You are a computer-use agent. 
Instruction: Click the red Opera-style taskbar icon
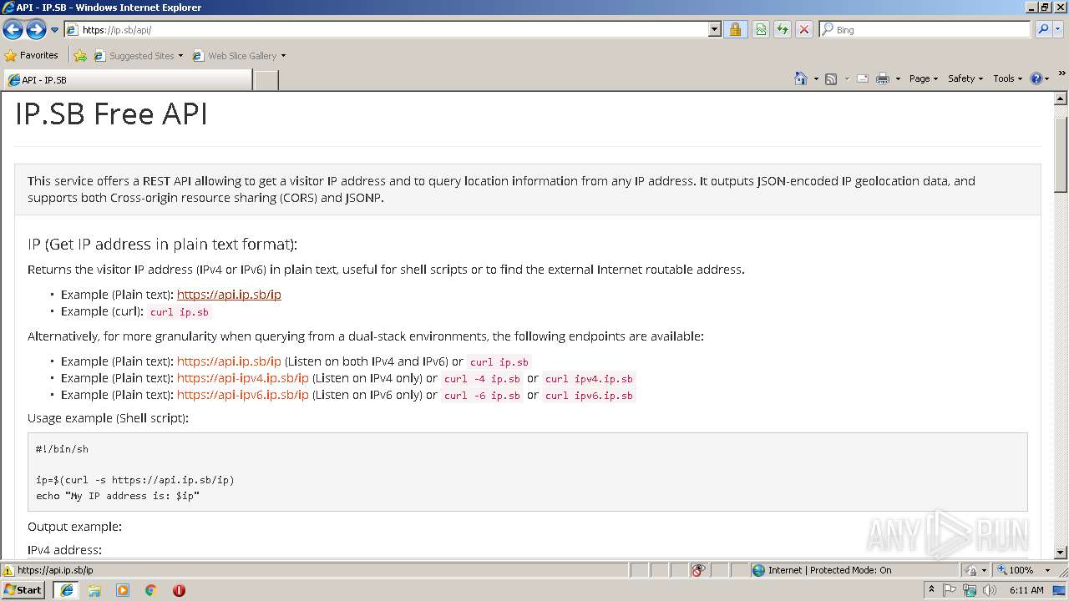coord(179,590)
